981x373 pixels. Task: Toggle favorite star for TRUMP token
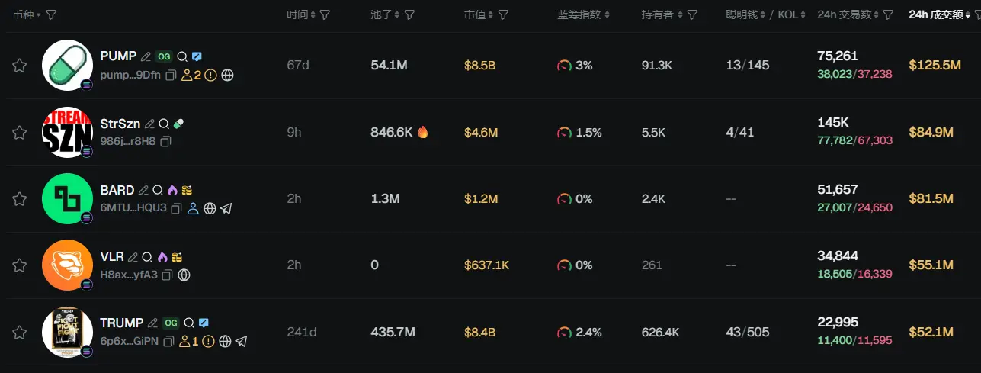(20, 333)
